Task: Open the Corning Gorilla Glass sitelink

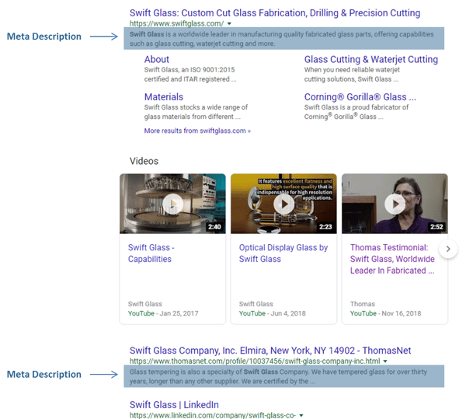Action: pos(360,97)
